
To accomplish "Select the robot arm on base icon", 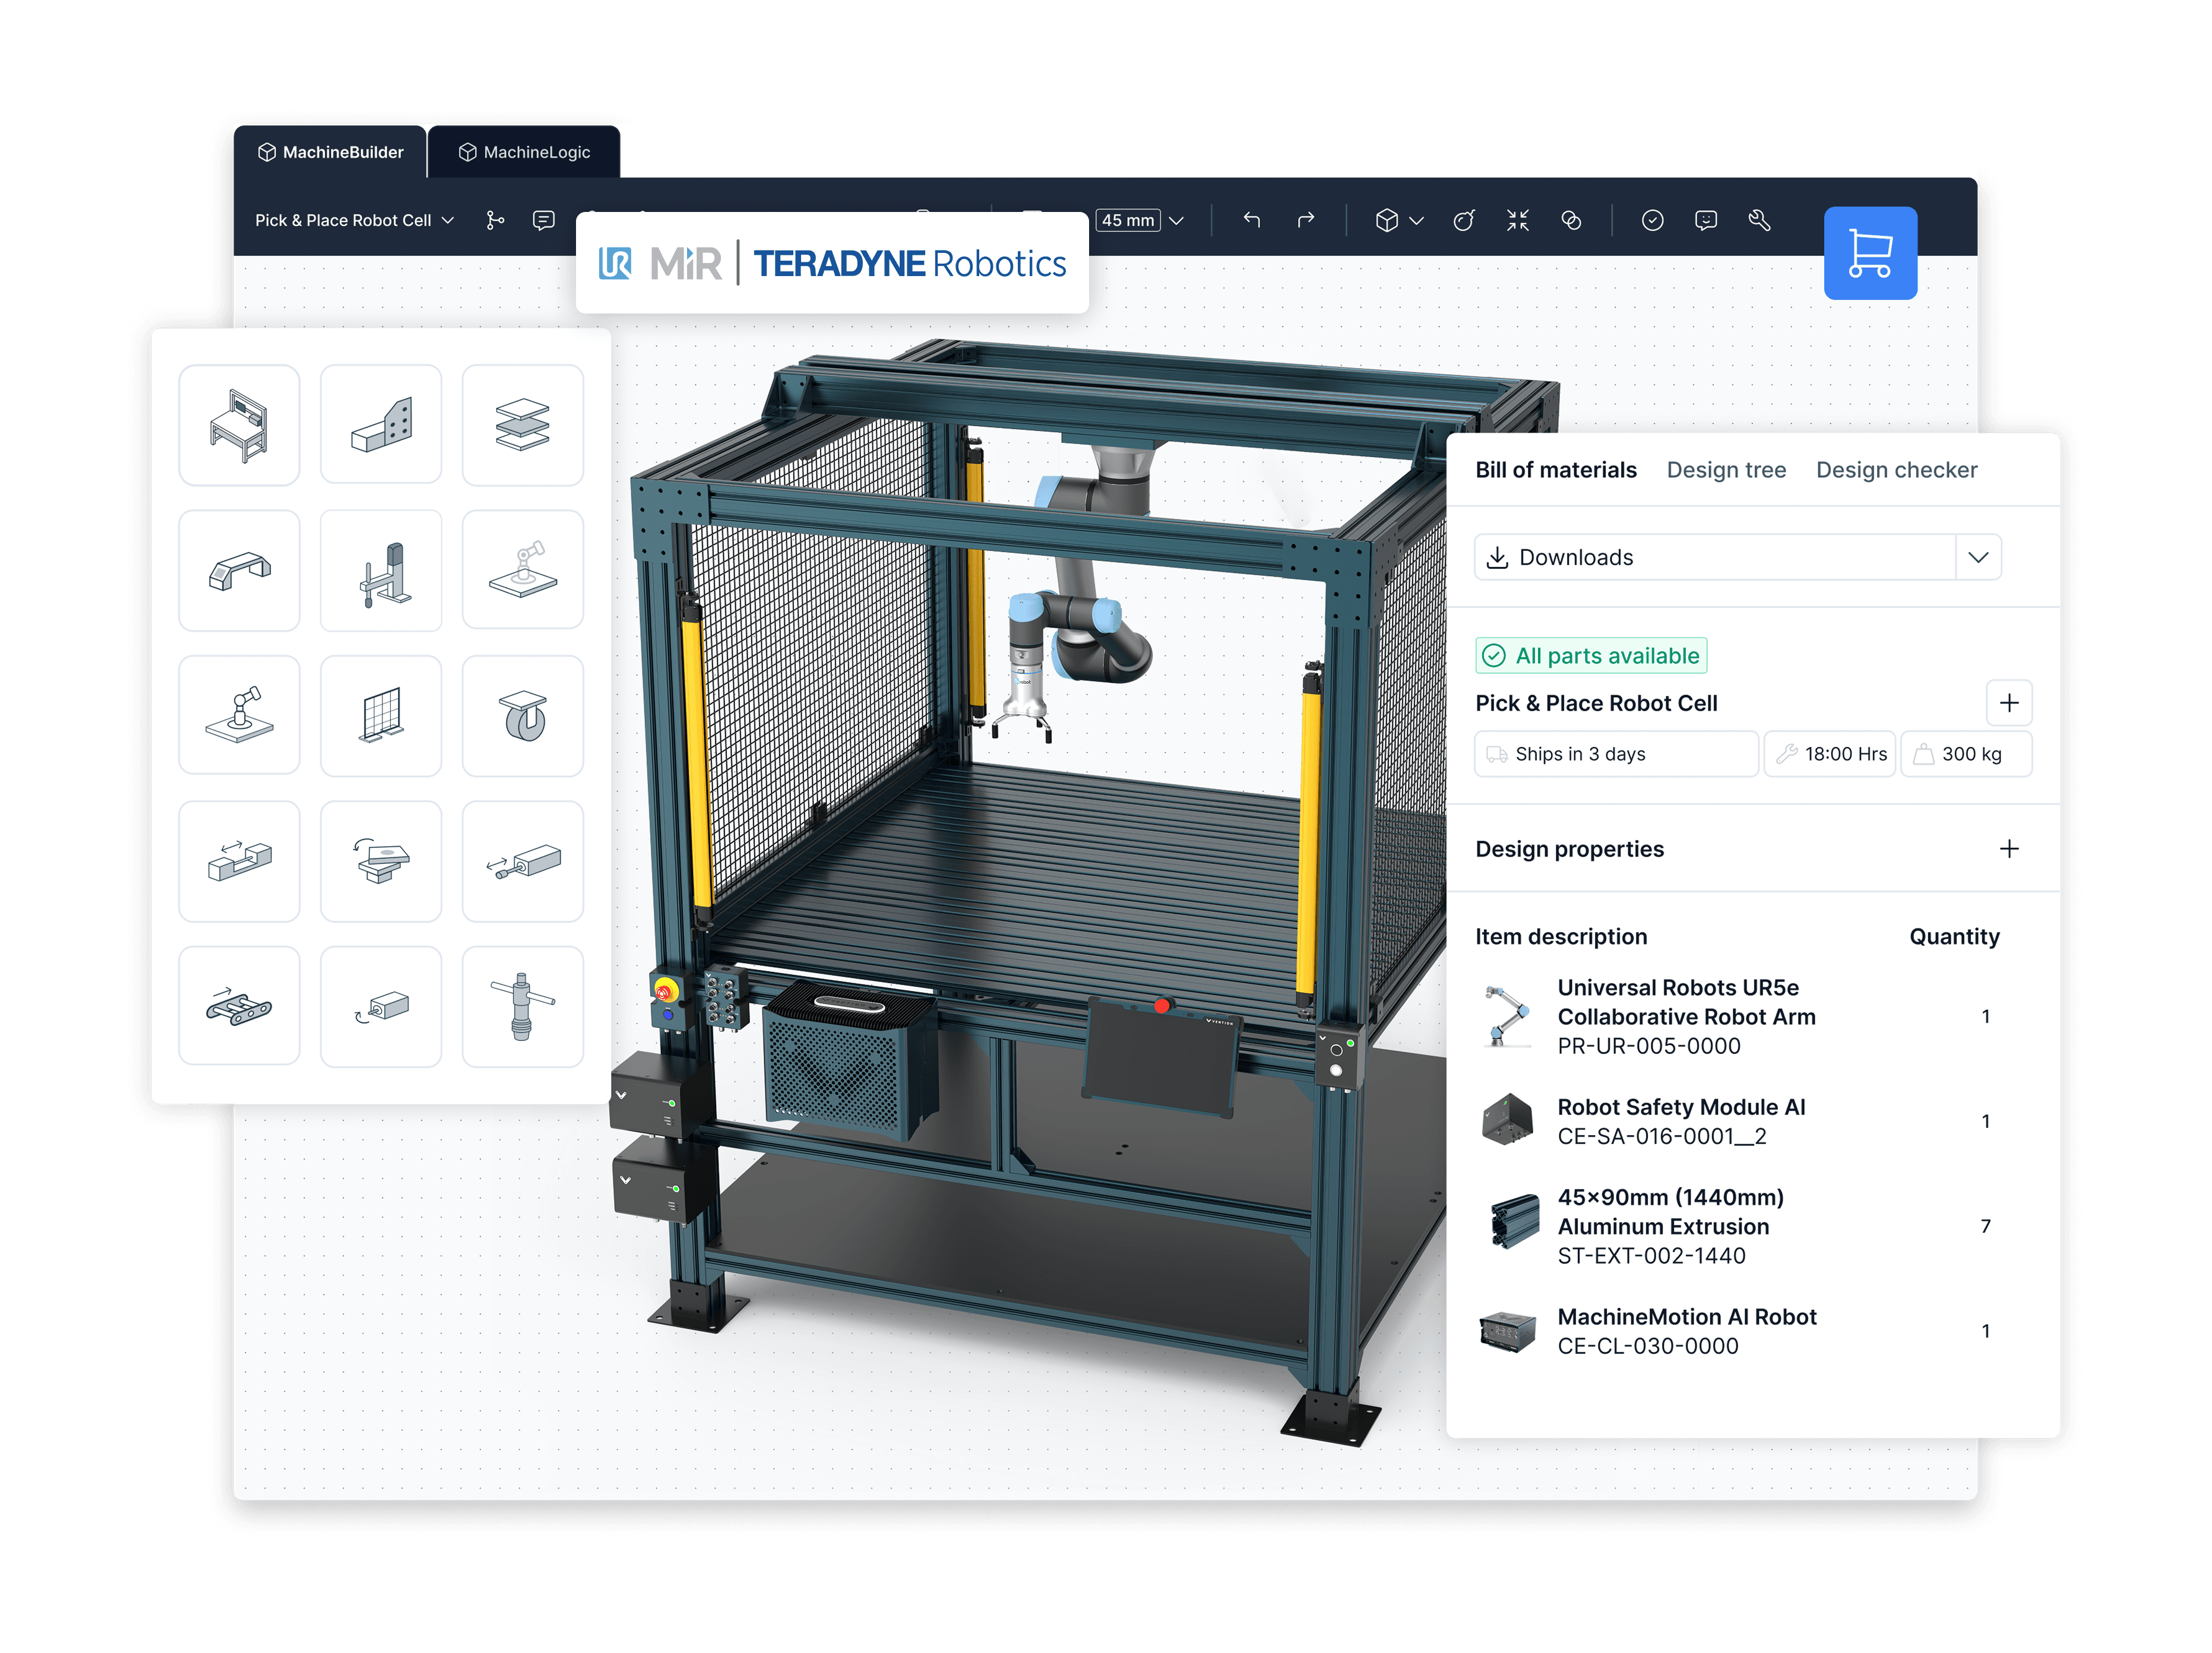I will [x=239, y=715].
